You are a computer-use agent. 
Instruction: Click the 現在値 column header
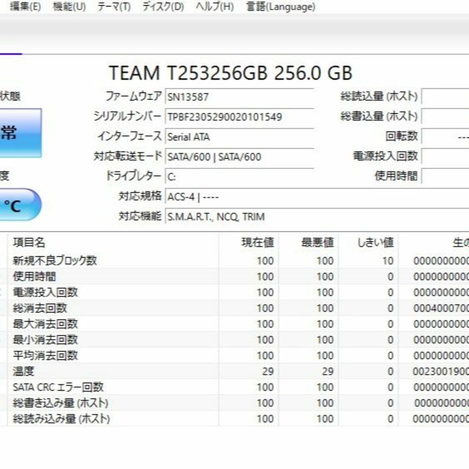pyautogui.click(x=248, y=242)
